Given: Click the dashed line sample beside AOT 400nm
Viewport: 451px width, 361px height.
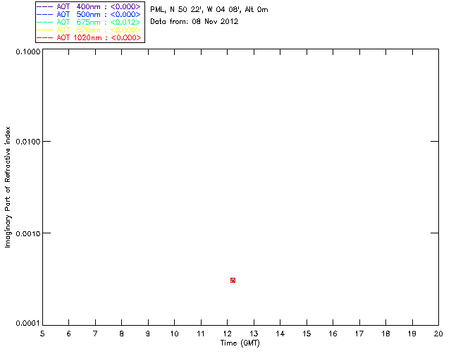Looking at the screenshot, I should [x=46, y=6].
